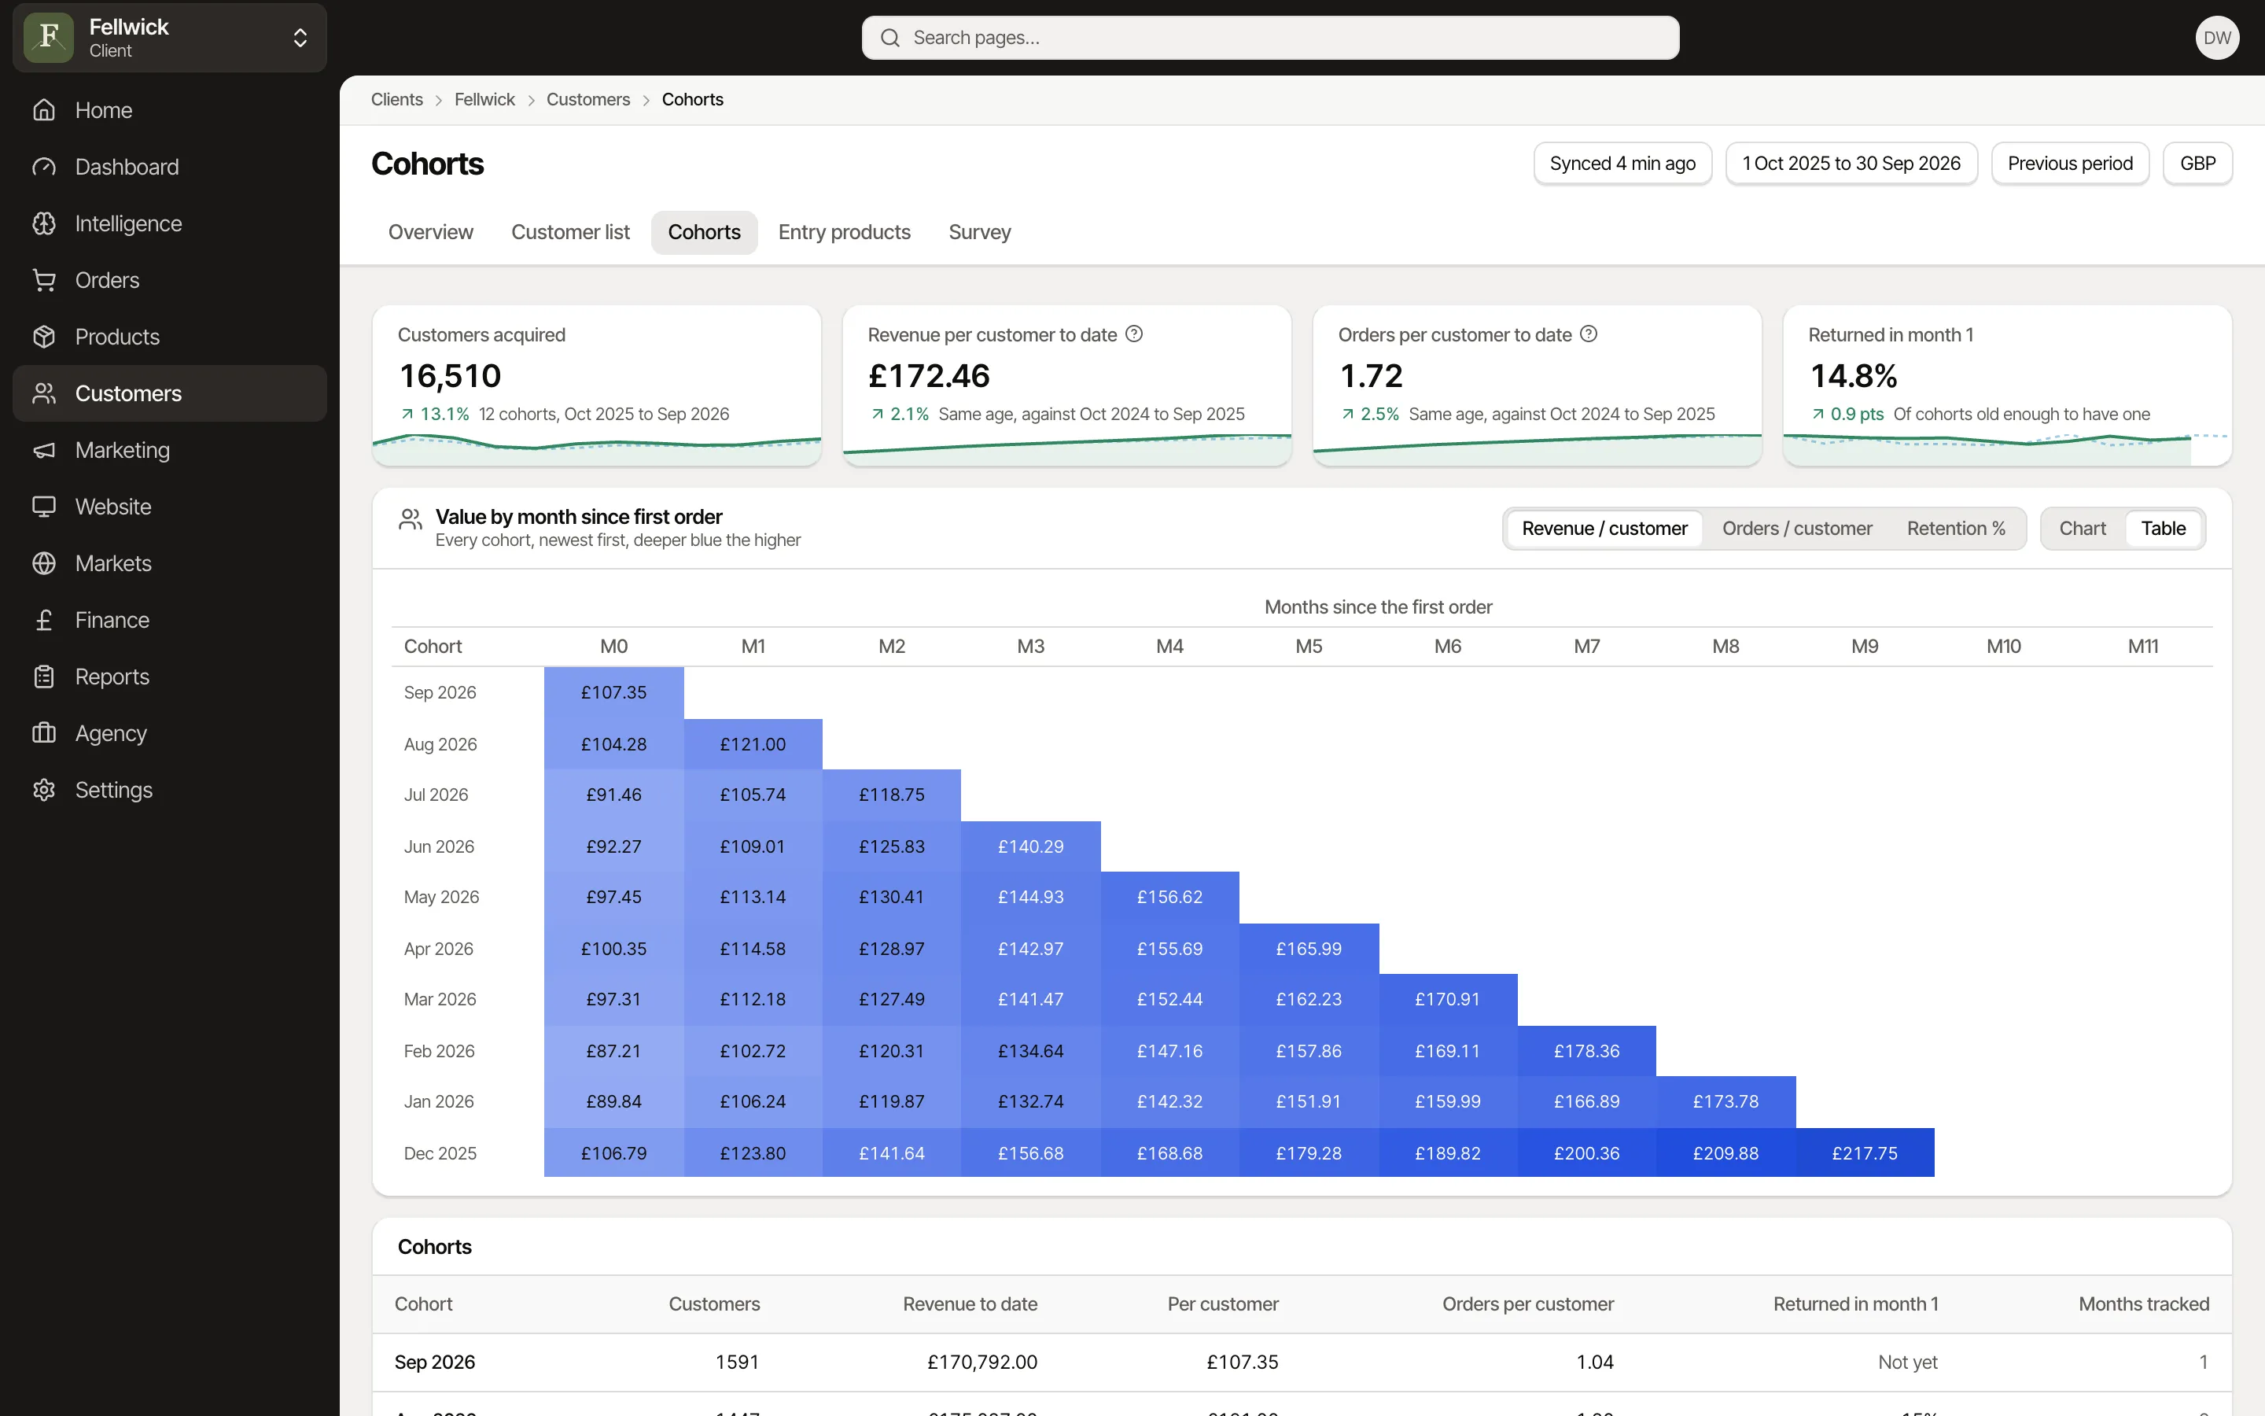This screenshot has height=1416, width=2265.
Task: Click the Reports clipboard icon
Action: point(44,677)
